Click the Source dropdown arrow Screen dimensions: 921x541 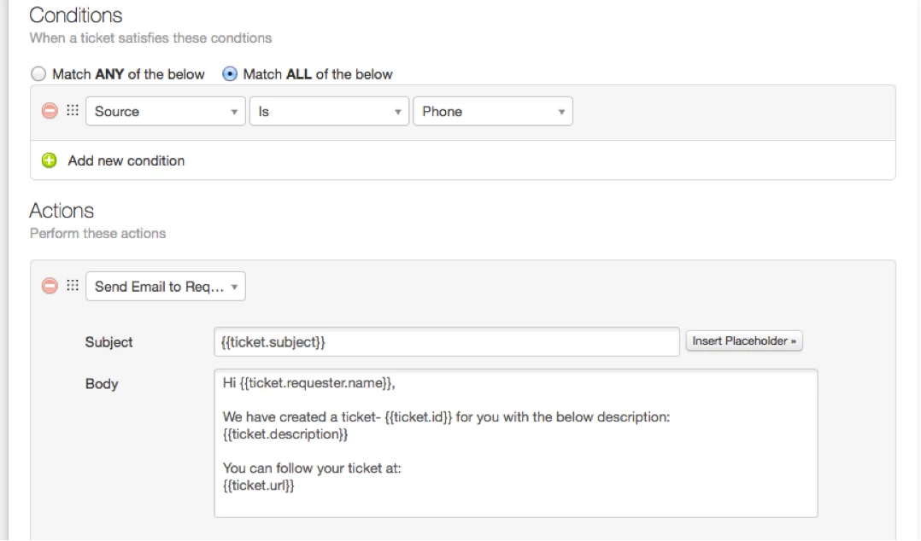[x=234, y=112]
